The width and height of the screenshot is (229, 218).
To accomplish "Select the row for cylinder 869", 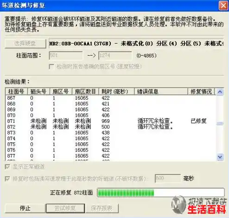I will (x=111, y=109).
